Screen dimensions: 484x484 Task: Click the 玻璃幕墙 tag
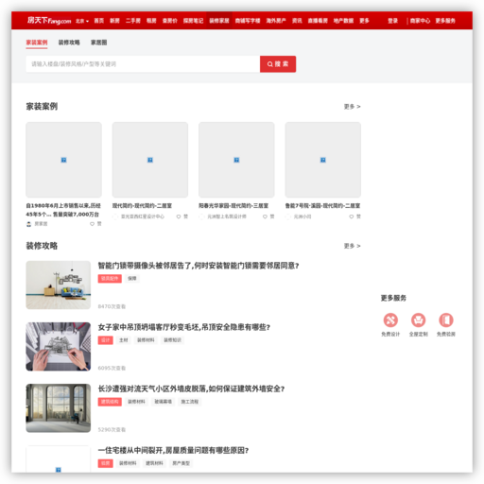coord(163,402)
